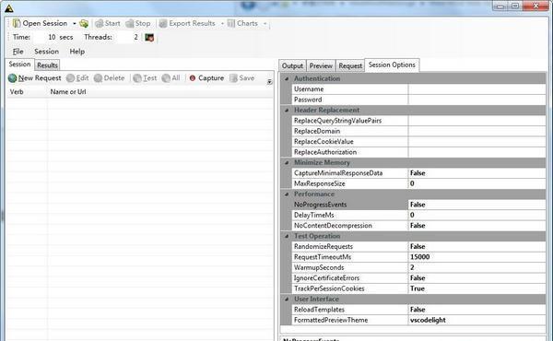The width and height of the screenshot is (553, 341).
Task: Open the Help menu
Action: [76, 52]
